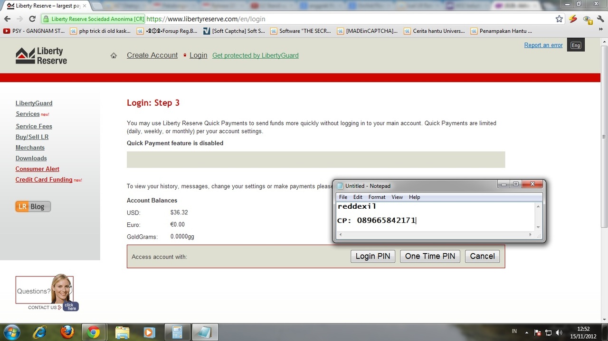Screen dimensions: 608x341
Task: Bookmark page with the star icon
Action: [559, 19]
